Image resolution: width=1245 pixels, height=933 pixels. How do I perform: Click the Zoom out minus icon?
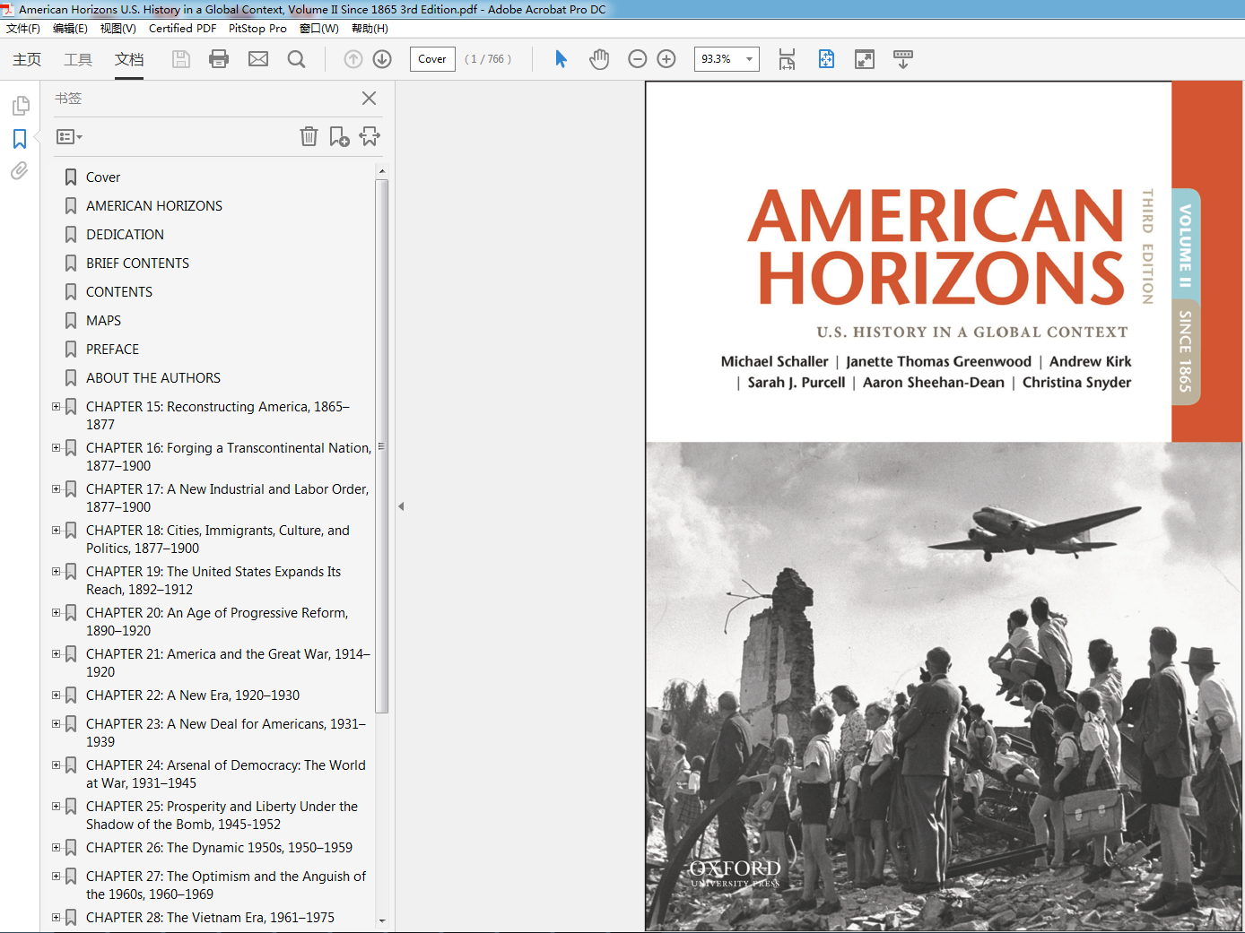[x=638, y=59]
